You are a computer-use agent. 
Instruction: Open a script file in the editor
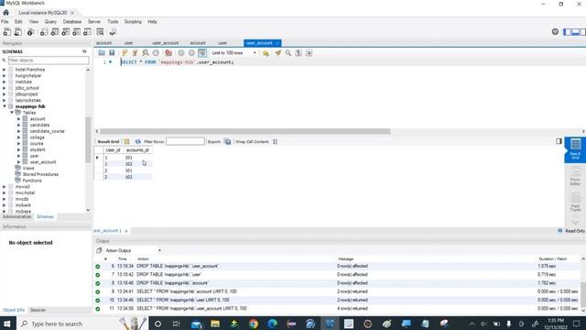[102, 53]
